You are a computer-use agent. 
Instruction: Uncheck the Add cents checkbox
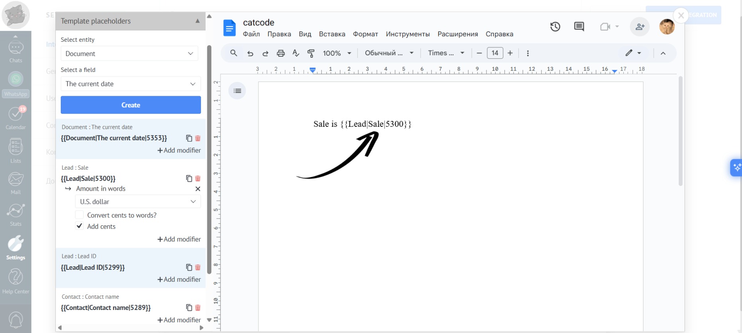tap(80, 226)
